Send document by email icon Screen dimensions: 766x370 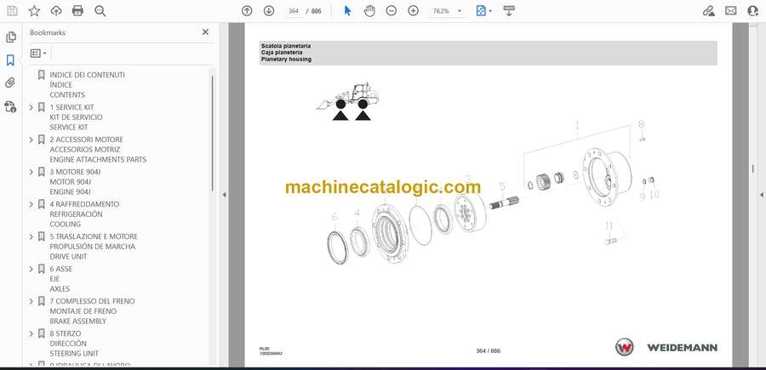coord(731,11)
